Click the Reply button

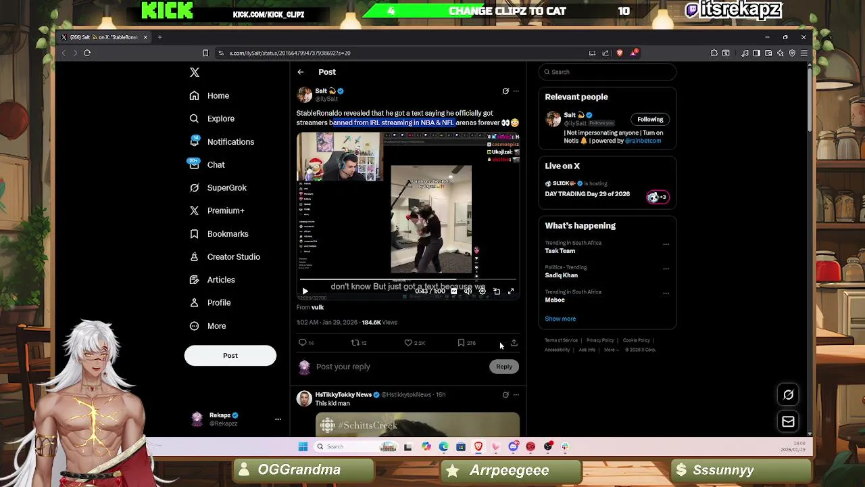coord(504,367)
